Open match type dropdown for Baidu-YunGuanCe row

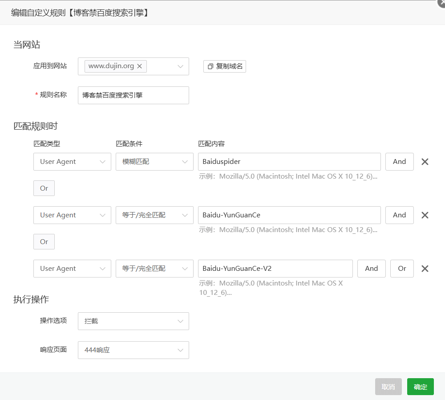pyautogui.click(x=72, y=215)
